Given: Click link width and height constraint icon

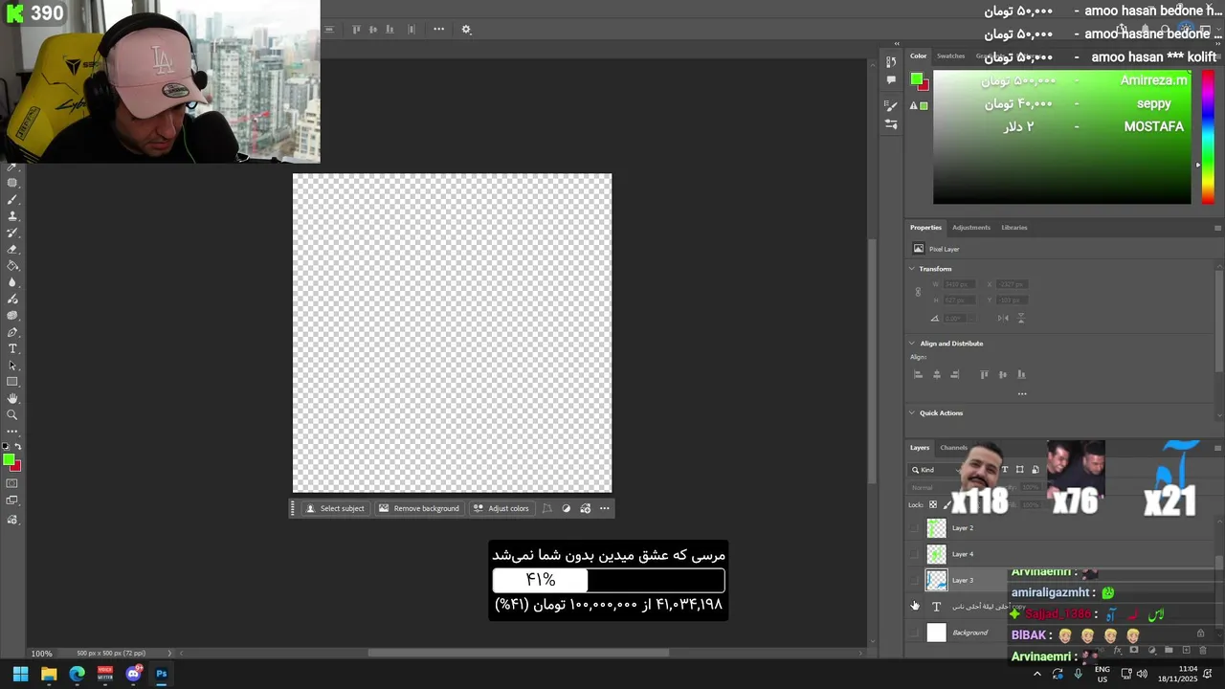Looking at the screenshot, I should (918, 292).
